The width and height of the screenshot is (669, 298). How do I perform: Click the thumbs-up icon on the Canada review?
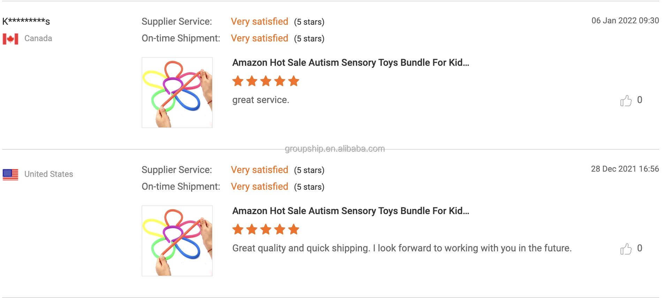(626, 101)
